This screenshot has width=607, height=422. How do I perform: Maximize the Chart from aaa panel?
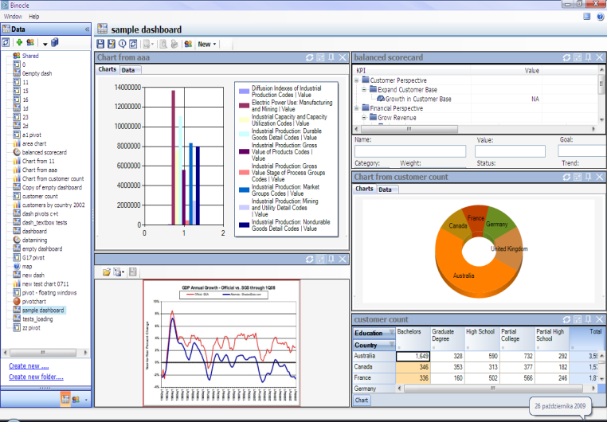pos(320,57)
